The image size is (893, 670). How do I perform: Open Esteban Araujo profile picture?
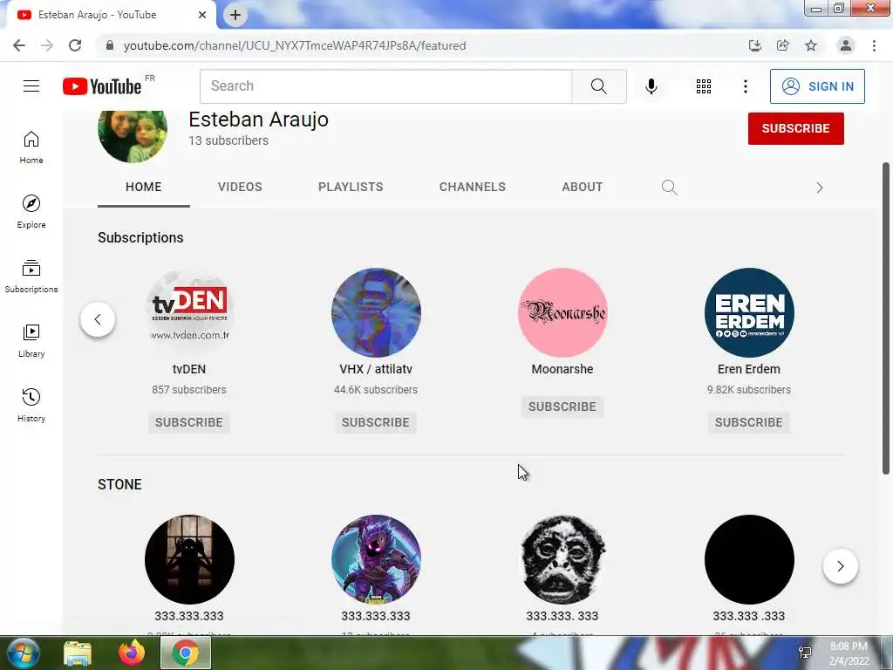pyautogui.click(x=133, y=137)
